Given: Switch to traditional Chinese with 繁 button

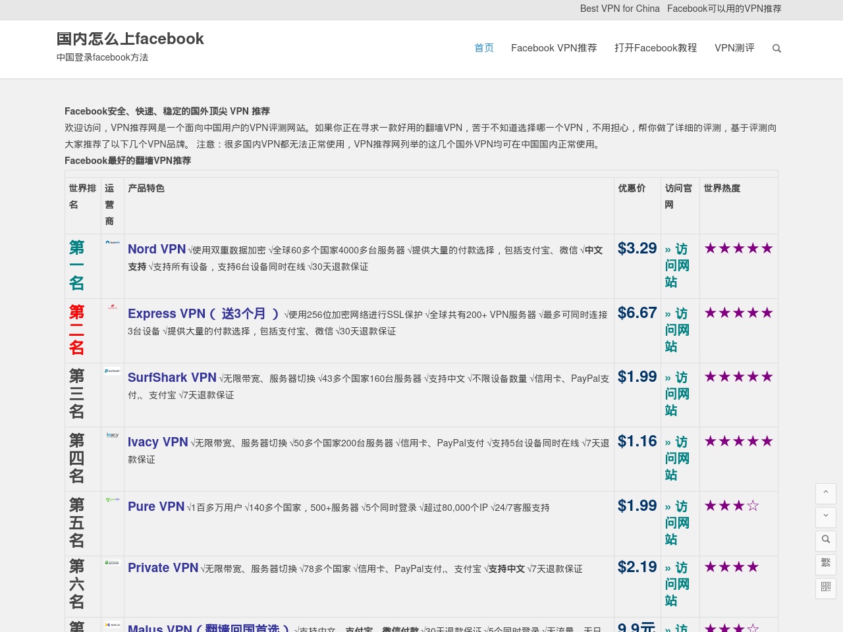Looking at the screenshot, I should (x=826, y=564).
